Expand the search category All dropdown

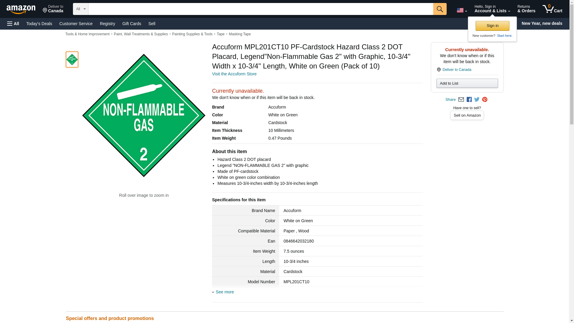(80, 9)
